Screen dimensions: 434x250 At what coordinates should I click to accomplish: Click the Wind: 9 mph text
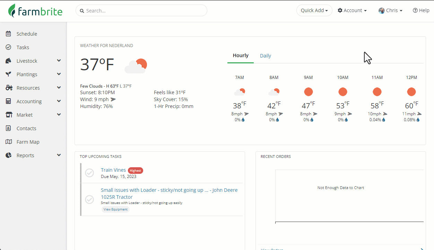tap(94, 99)
